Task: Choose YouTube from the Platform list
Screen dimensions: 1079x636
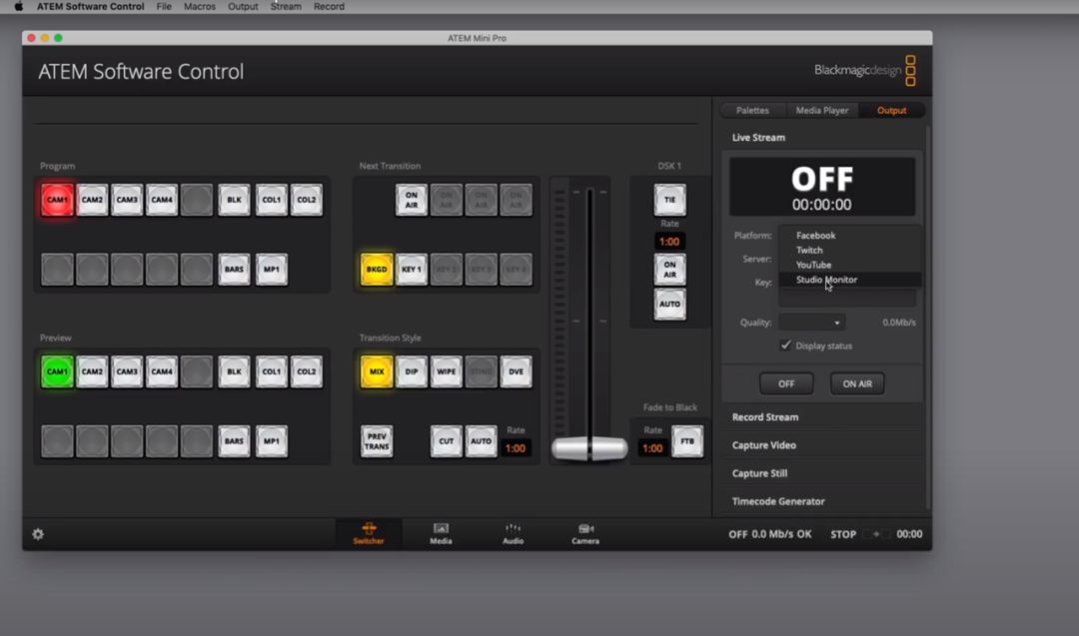Action: (850, 265)
